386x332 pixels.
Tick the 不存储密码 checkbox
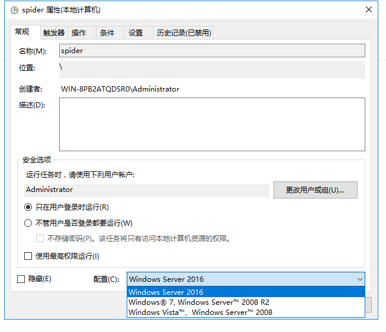pyautogui.click(x=40, y=239)
